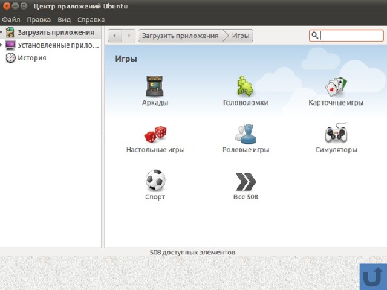Open the Ролевые игры characters icon
This screenshot has height=290, width=387.
246,134
